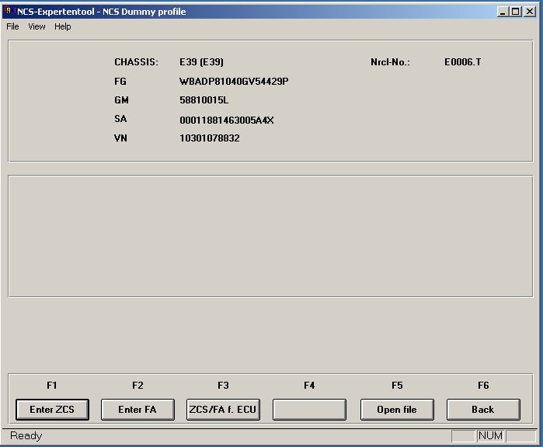Image resolution: width=543 pixels, height=447 pixels.
Task: Click the window title NCS Dummy profile
Action: point(144,12)
